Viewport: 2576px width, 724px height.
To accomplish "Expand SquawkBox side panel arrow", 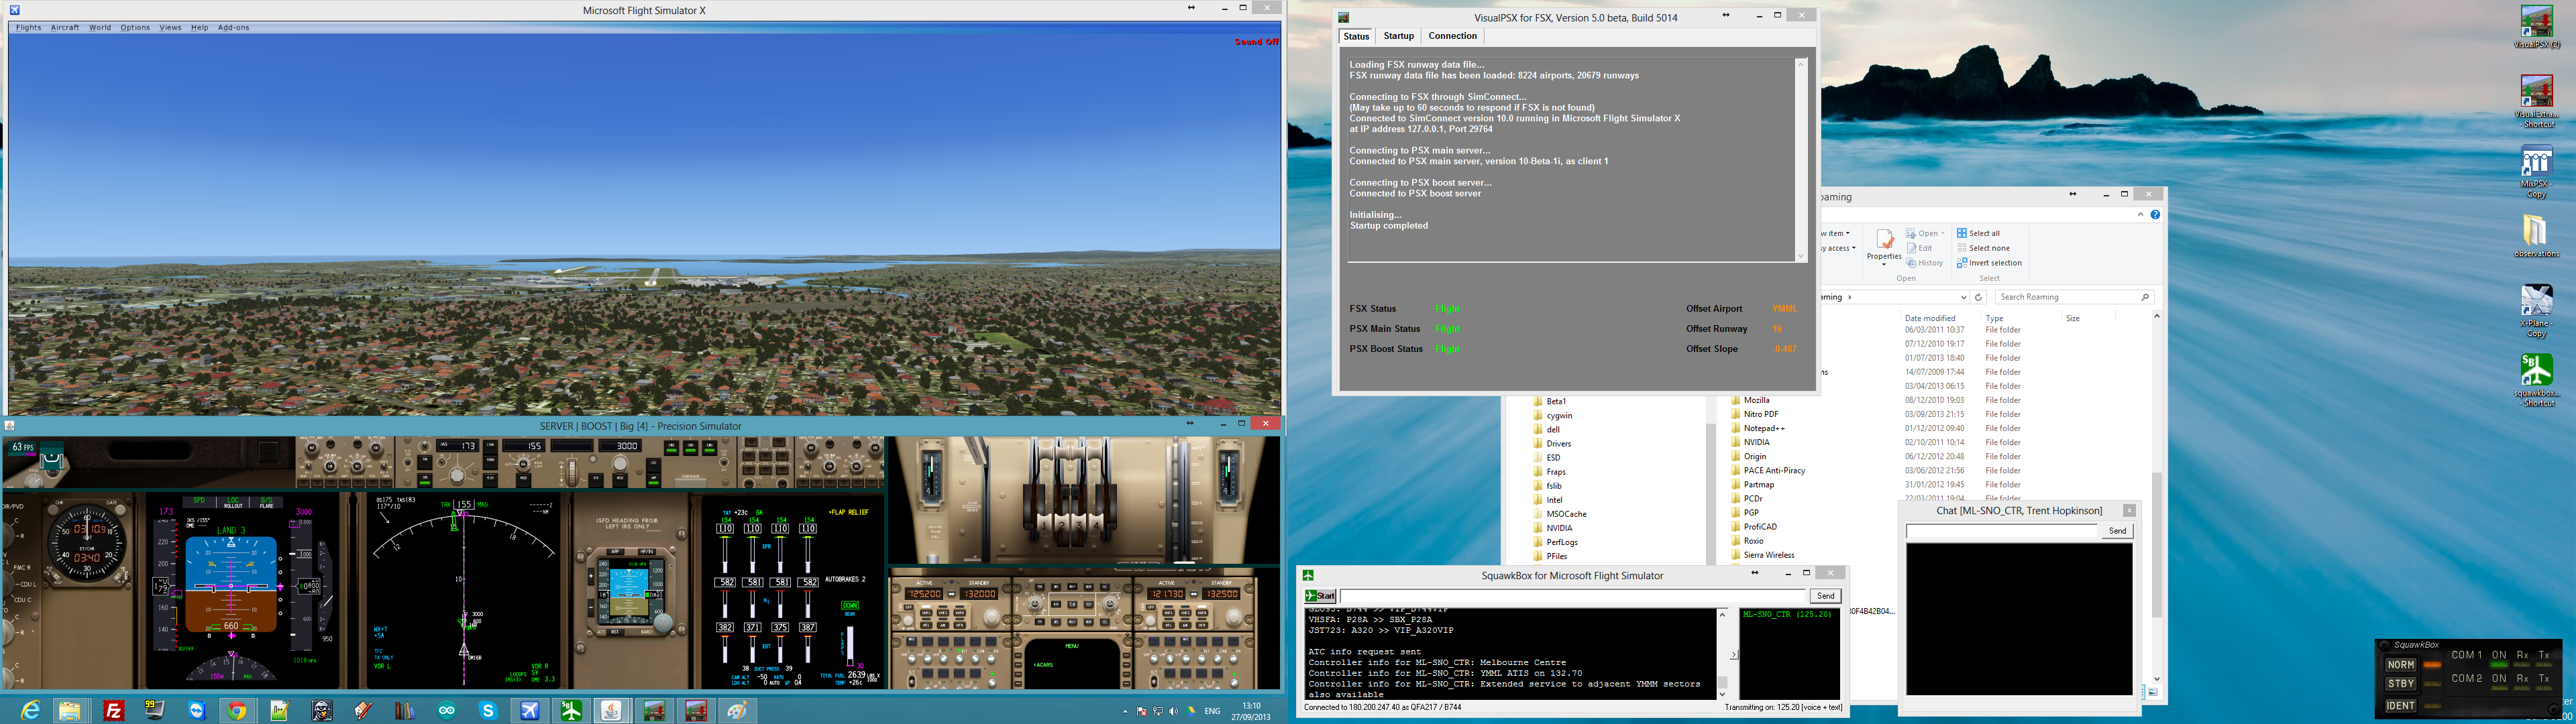I will tap(1734, 655).
